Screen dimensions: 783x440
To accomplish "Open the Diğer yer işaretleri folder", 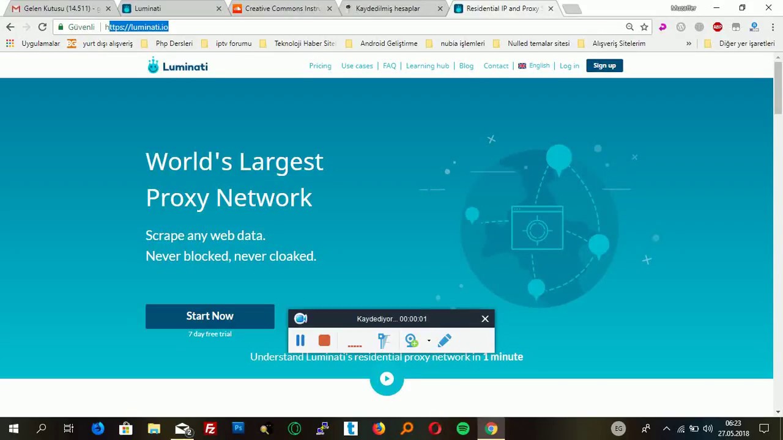I will point(740,43).
